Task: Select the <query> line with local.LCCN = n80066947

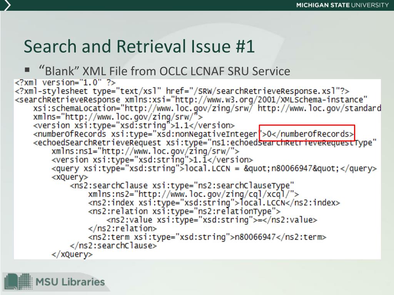Action: click(x=214, y=168)
